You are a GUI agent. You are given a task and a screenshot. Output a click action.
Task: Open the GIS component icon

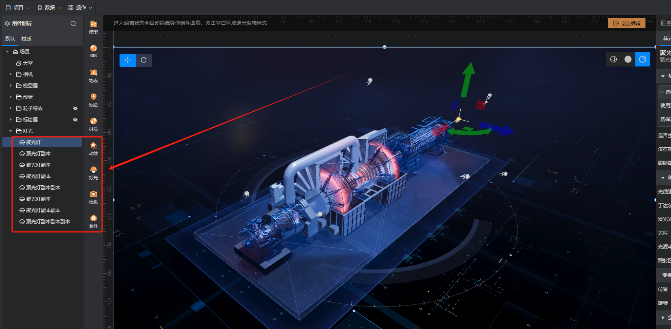[93, 51]
